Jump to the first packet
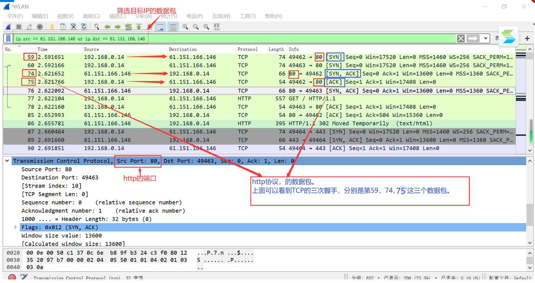535x283 pixels. click(139, 27)
